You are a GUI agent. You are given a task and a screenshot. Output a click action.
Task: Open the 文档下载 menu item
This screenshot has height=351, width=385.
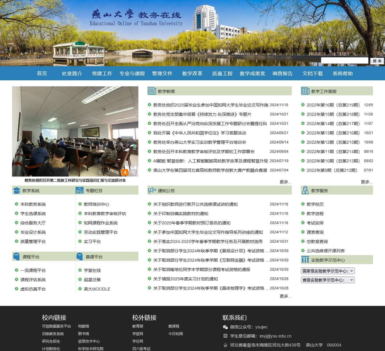coord(313,73)
